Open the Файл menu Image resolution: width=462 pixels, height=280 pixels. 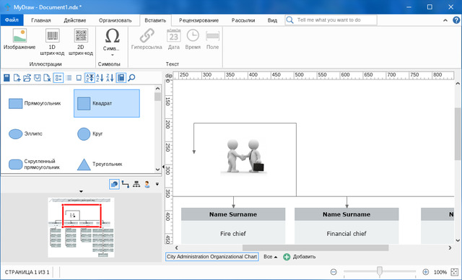[x=12, y=20]
